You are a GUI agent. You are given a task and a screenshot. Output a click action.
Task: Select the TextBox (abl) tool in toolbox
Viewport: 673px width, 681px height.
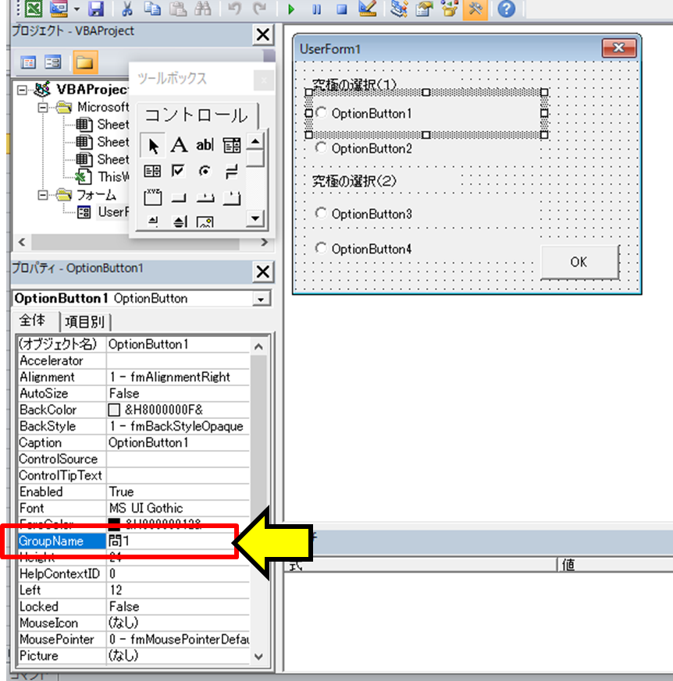(205, 145)
